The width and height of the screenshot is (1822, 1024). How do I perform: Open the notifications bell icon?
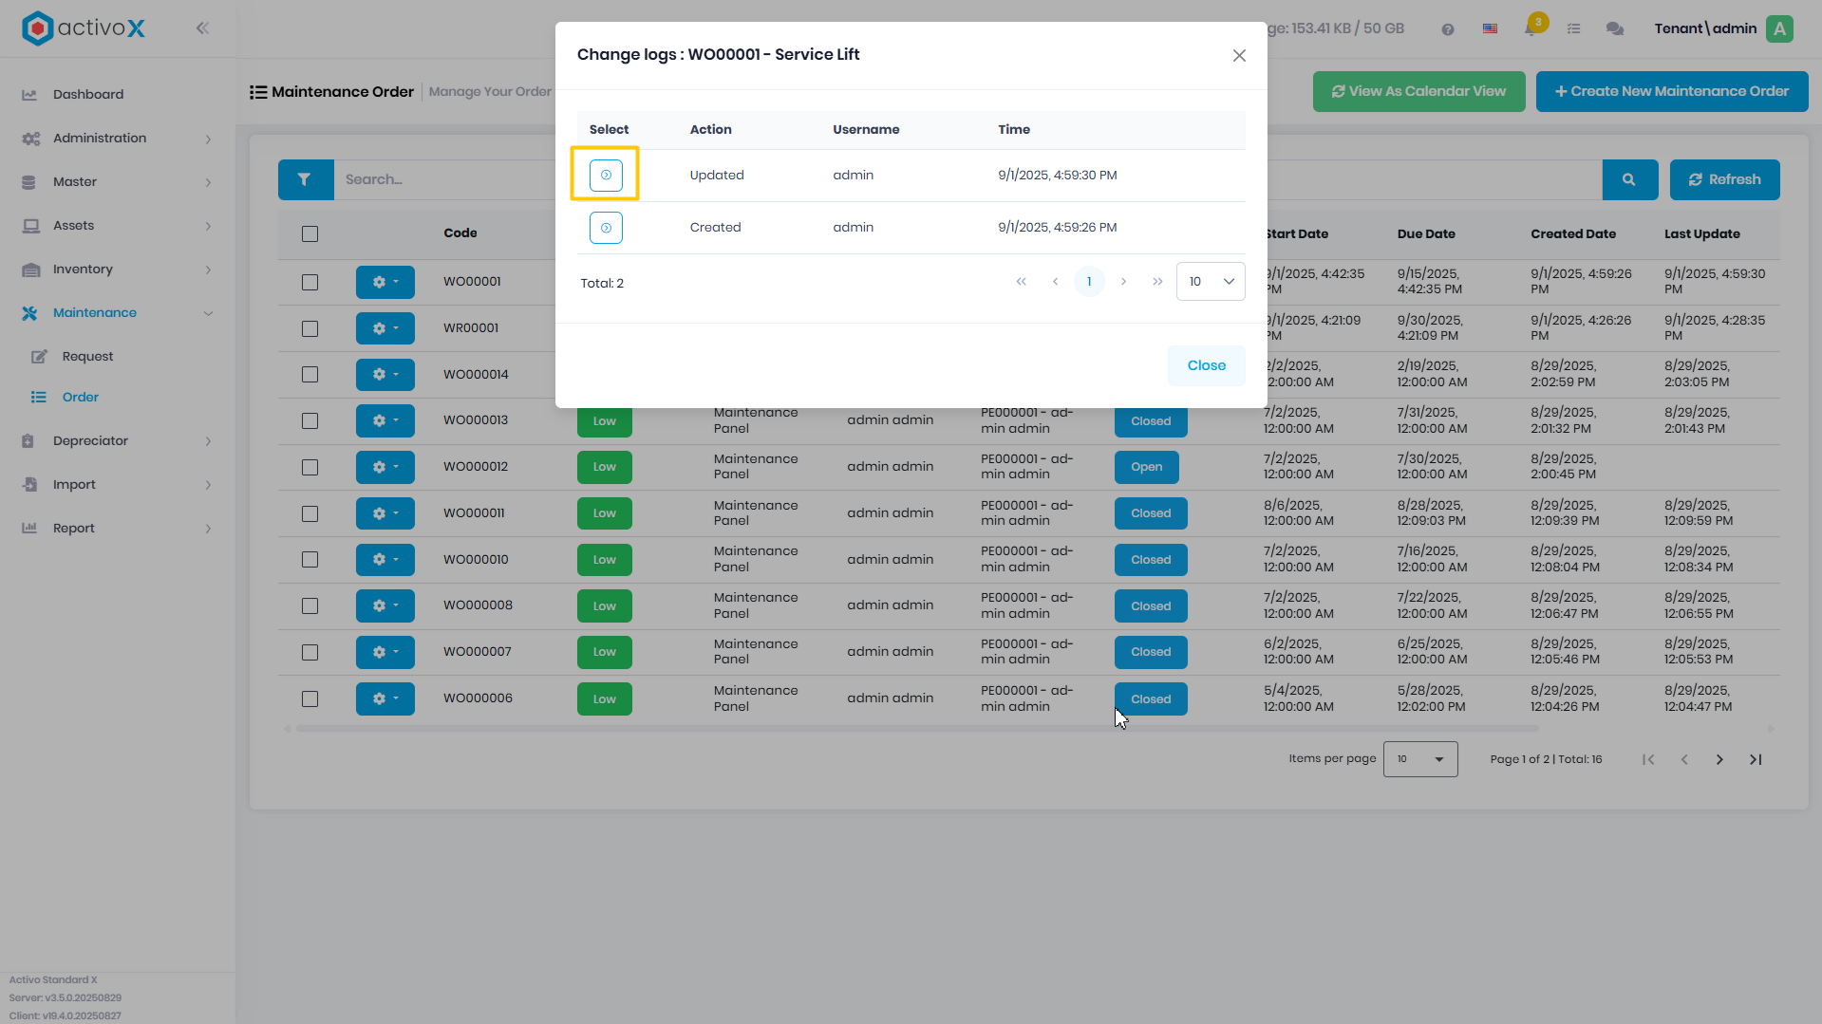pyautogui.click(x=1531, y=28)
